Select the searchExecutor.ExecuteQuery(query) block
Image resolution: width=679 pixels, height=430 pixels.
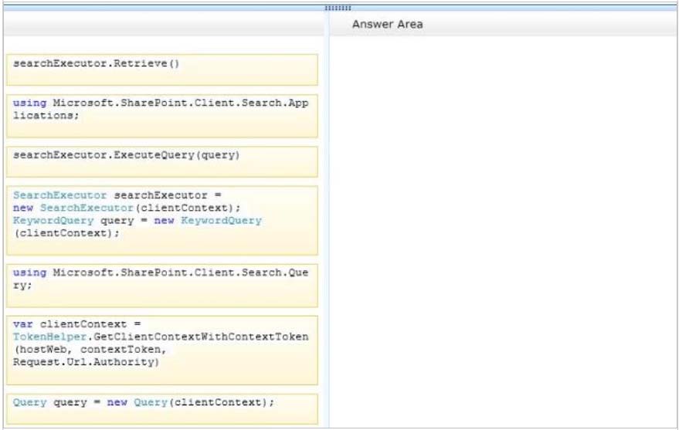pyautogui.click(x=162, y=161)
